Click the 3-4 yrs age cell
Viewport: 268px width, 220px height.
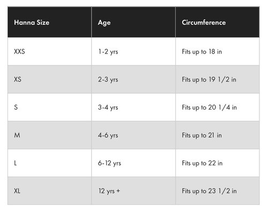coord(133,107)
